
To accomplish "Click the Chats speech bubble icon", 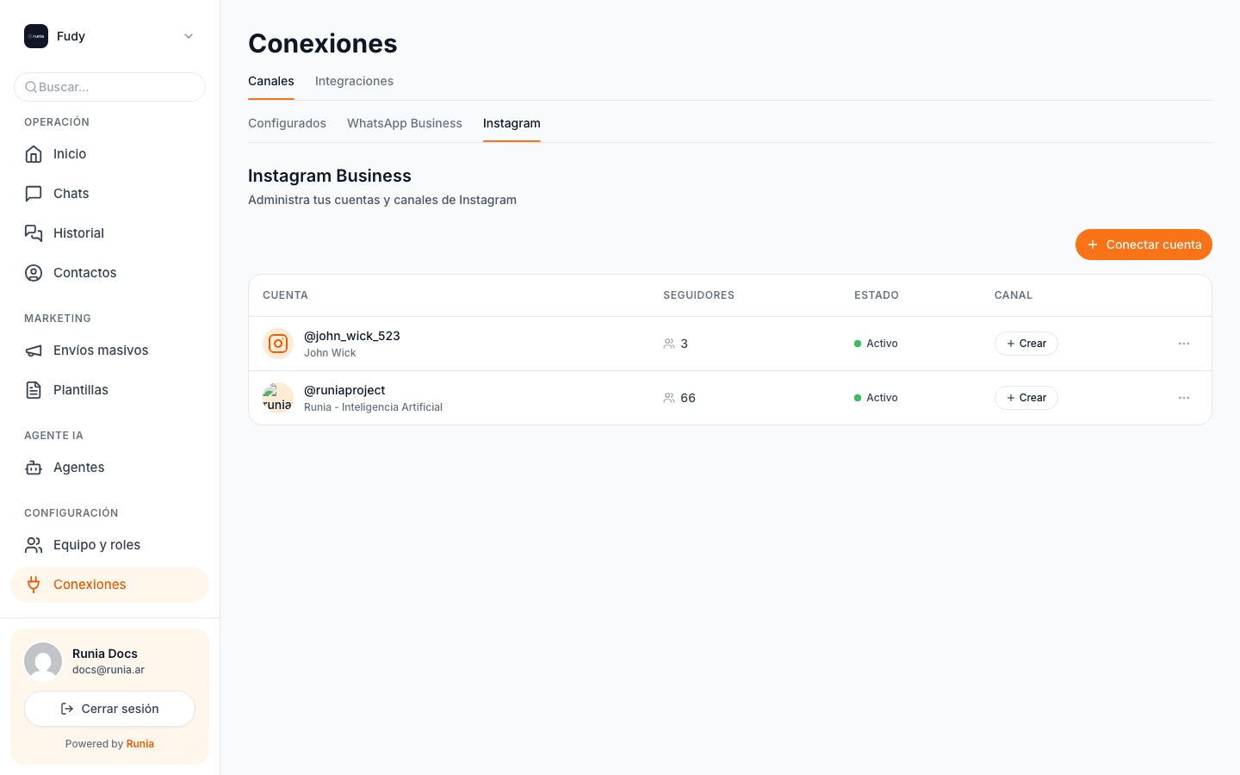I will pos(34,194).
